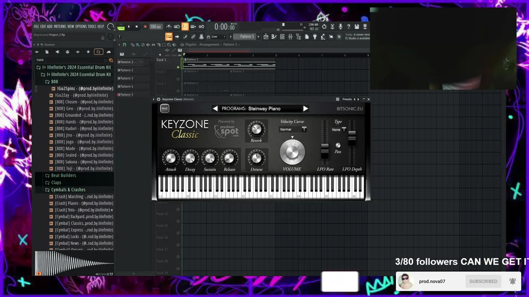Image resolution: width=529 pixels, height=297 pixels.
Task: Select the [Crash] Planes sample
Action: [81, 203]
